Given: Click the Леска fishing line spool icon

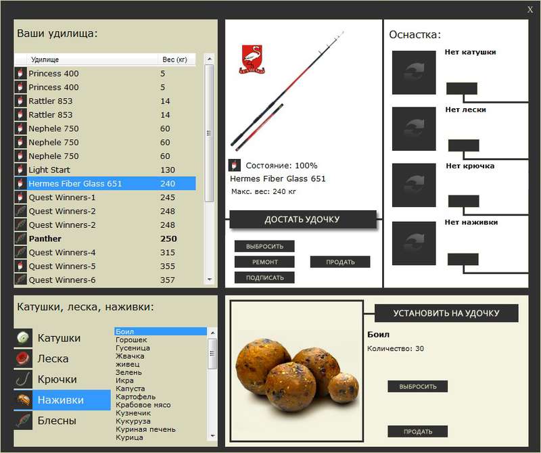Looking at the screenshot, I should pyautogui.click(x=23, y=358).
